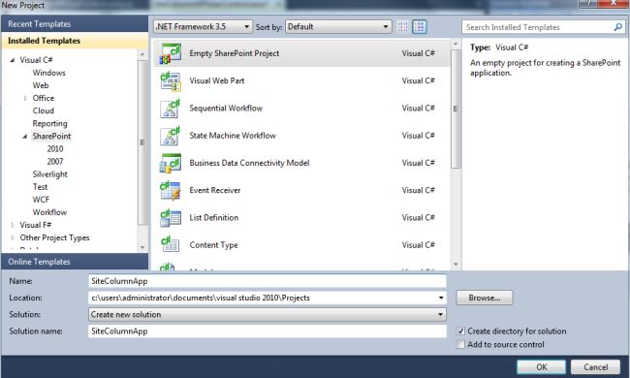Choose the Sequential Workflow template icon
The width and height of the screenshot is (630, 378).
171,108
